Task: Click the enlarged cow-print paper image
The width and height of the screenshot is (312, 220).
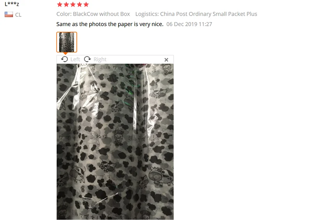Action: tap(115, 142)
